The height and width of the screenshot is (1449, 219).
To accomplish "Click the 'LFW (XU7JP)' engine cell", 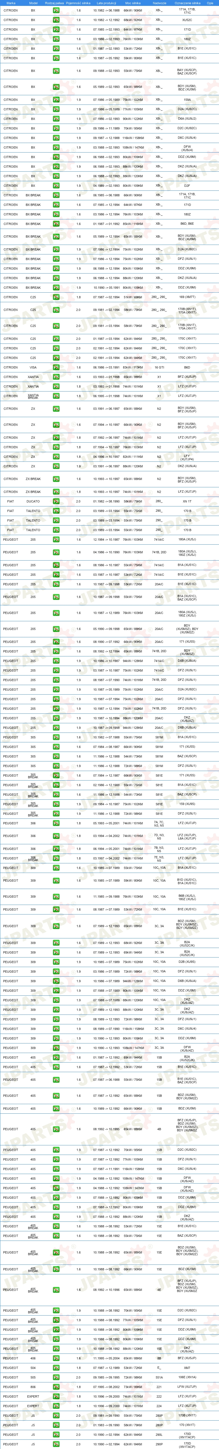I will point(187,1387).
